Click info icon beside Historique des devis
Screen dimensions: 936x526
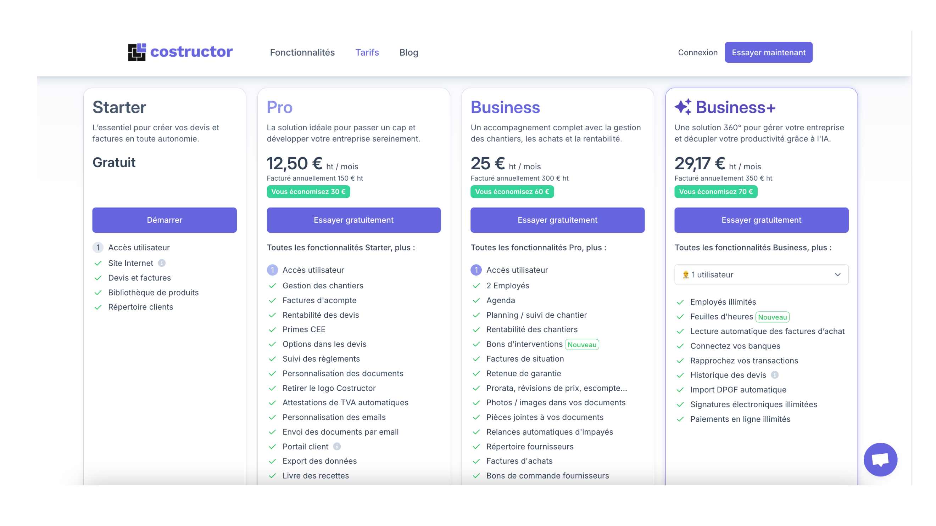tap(774, 375)
